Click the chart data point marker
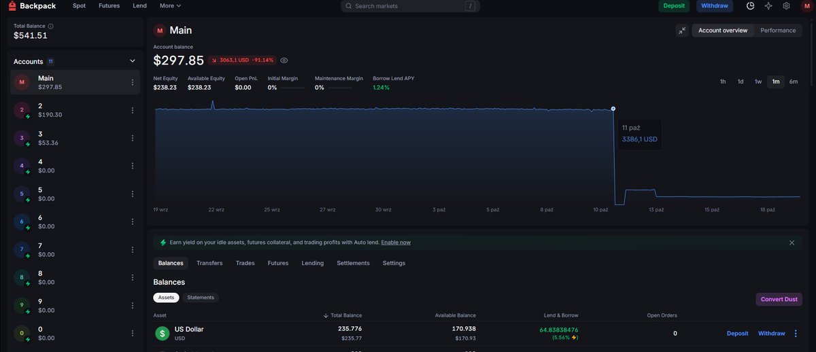 point(613,109)
